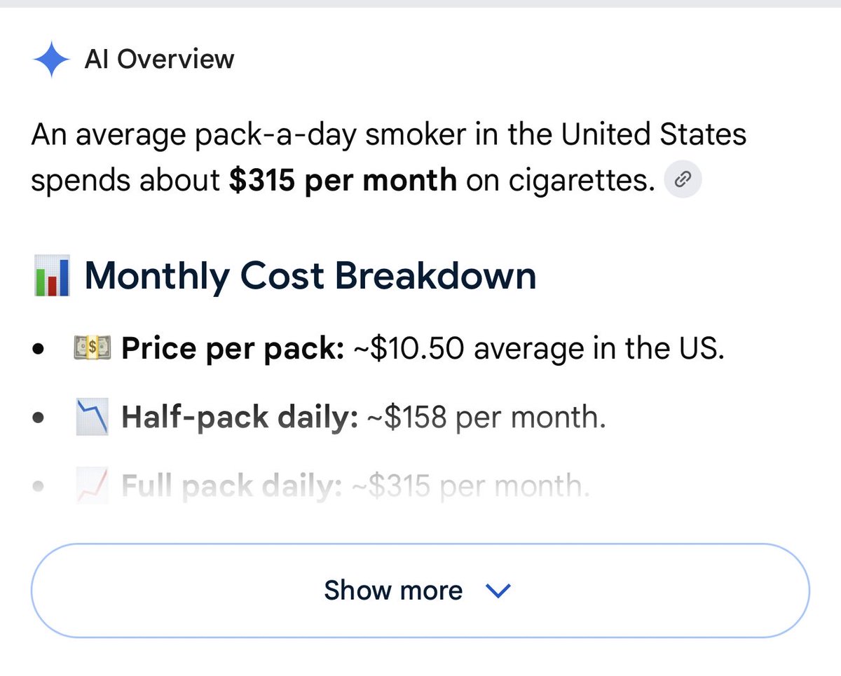This screenshot has width=841, height=676.
Task: Select the Monthly Cost Breakdown heading
Action: point(310,276)
